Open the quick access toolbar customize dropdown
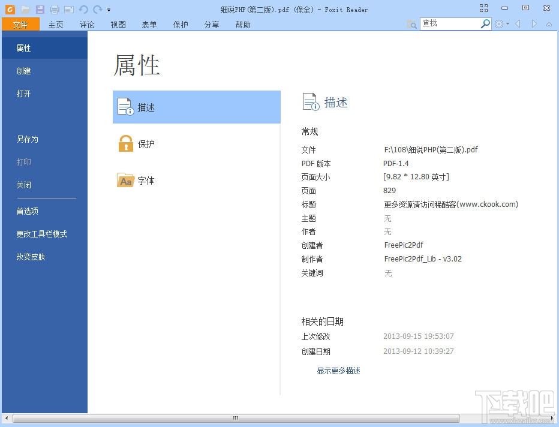This screenshot has height=427, width=559. (x=109, y=9)
